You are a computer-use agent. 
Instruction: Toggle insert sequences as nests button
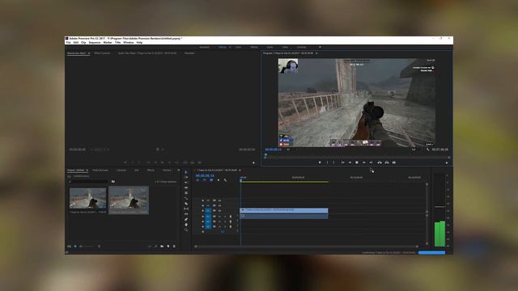[197, 180]
